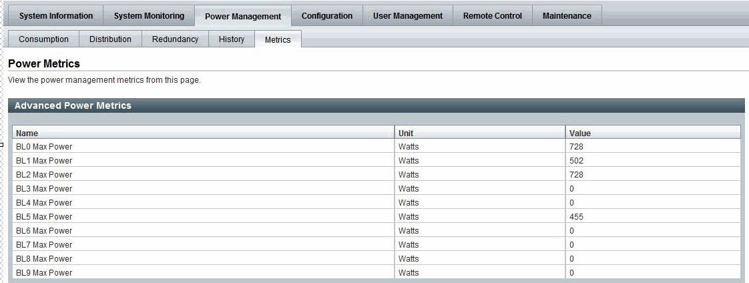Select the BL6 Max Power row name
The width and height of the screenshot is (749, 283).
[x=44, y=230]
